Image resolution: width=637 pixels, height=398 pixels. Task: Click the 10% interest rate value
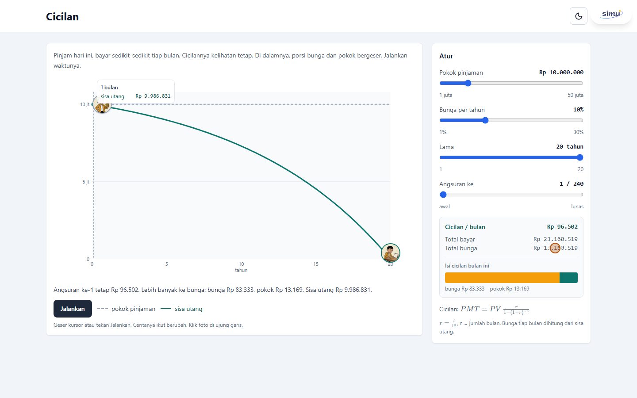coord(578,110)
